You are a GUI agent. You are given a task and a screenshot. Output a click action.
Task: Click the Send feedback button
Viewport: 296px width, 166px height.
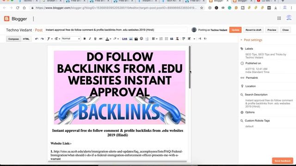(283, 161)
